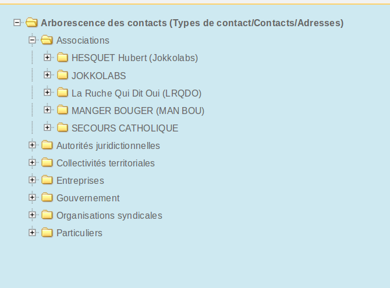Expand the Autorités juridictionnelles branch
The width and height of the screenshot is (390, 288).
[32, 145]
